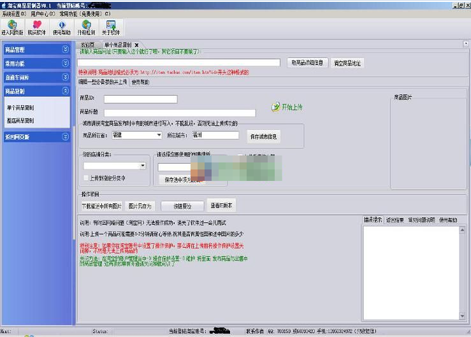471x337 pixels.
Task: Open 购买软件 from the toolbar
Action: tap(36, 27)
